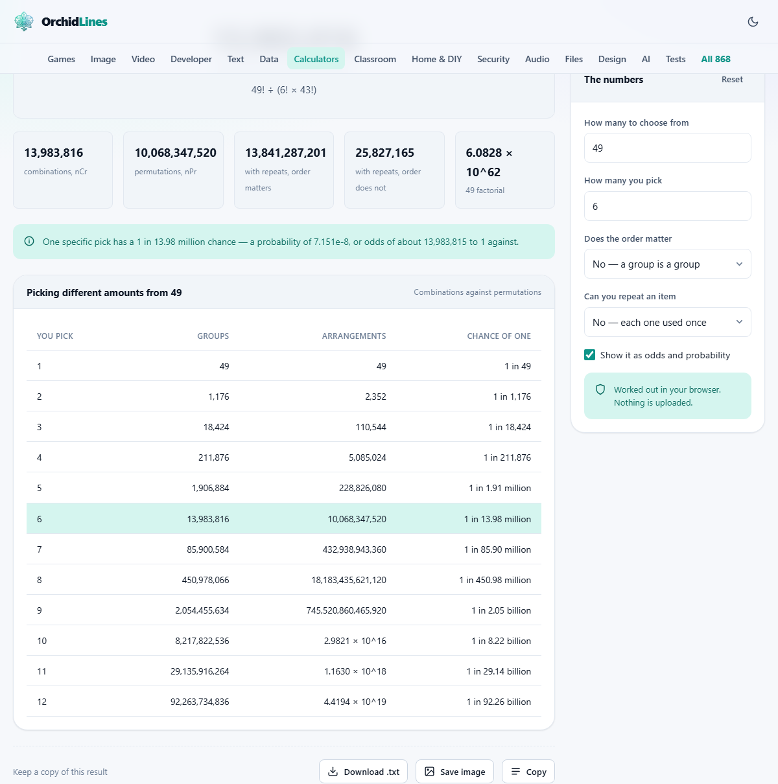Open the Image category tab
This screenshot has height=784, width=778.
[103, 59]
